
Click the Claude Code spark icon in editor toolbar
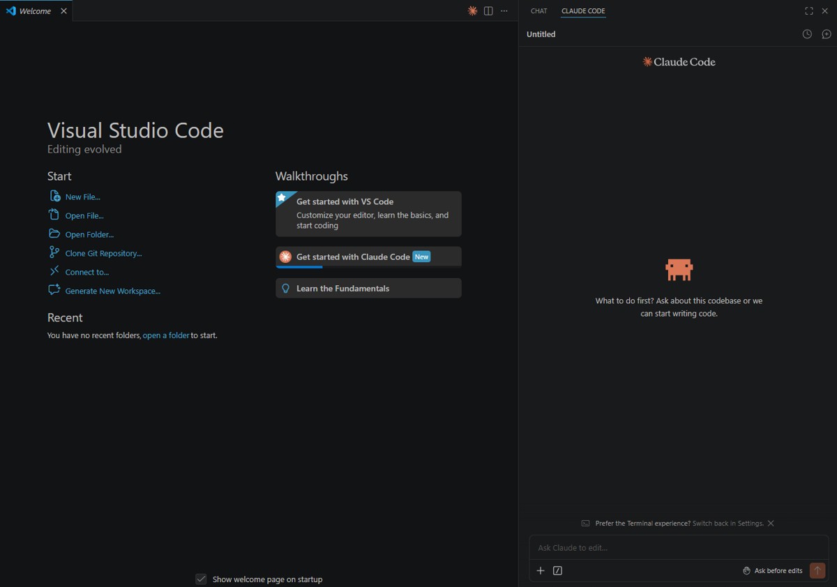(x=472, y=11)
